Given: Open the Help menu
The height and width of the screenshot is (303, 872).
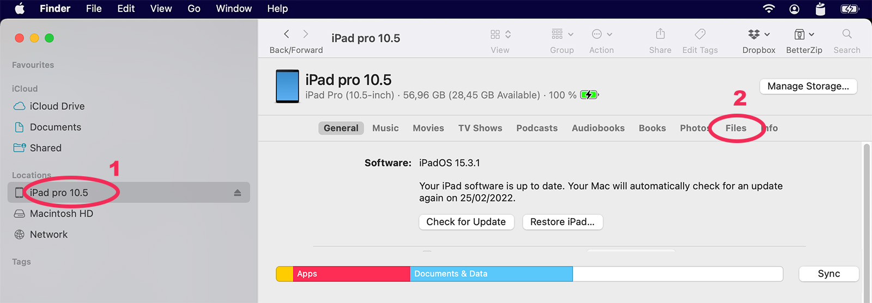Looking at the screenshot, I should (277, 9).
